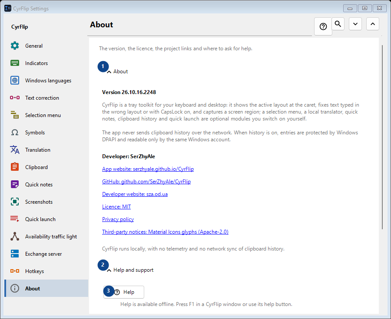Image resolution: width=391 pixels, height=319 pixels.
Task: Collapse the Help and support section
Action: click(x=109, y=270)
